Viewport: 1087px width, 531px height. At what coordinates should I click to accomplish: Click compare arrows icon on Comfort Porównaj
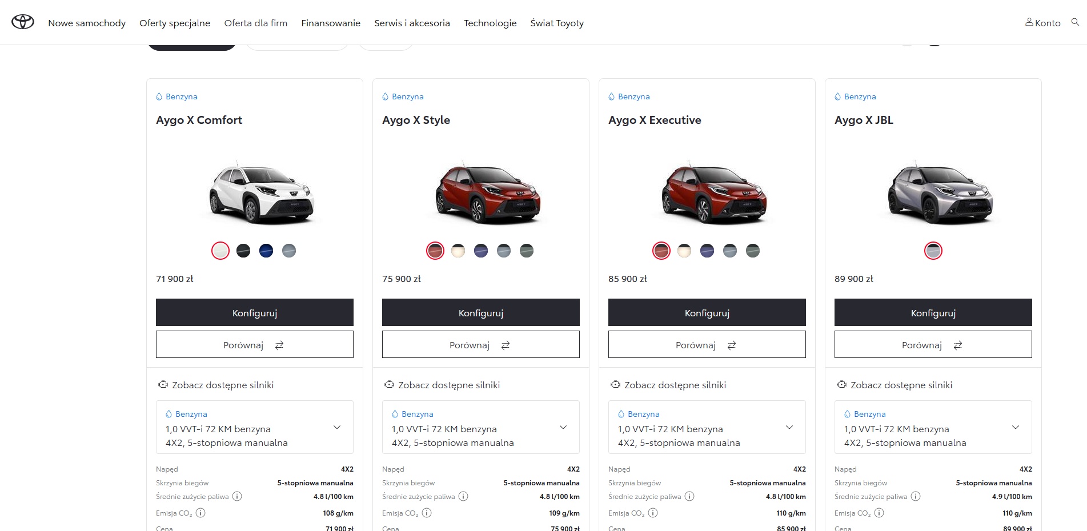279,345
